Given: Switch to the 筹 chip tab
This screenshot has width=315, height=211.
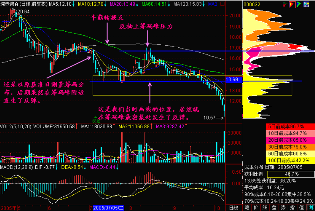Looking at the screenshot, I should (311, 208).
